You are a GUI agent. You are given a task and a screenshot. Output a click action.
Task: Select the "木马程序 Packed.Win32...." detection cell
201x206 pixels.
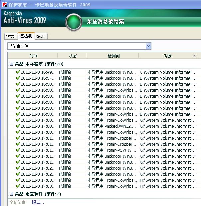pyautogui.click(x=111, y=126)
